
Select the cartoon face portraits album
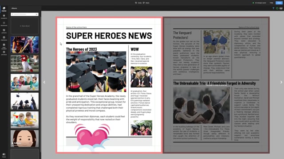tap(25, 138)
